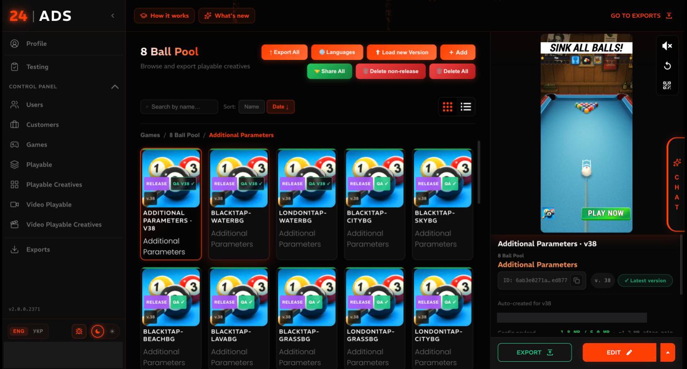Collapse the sidebar with the chevron arrow
687x369 pixels.
click(x=113, y=16)
